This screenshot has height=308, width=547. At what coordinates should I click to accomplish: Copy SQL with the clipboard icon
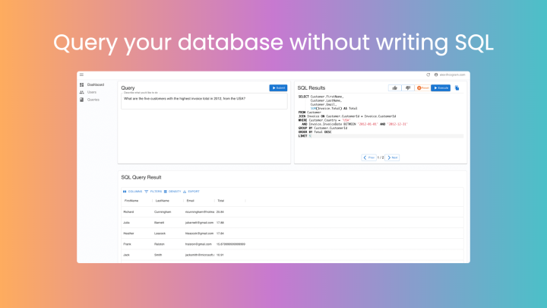457,88
